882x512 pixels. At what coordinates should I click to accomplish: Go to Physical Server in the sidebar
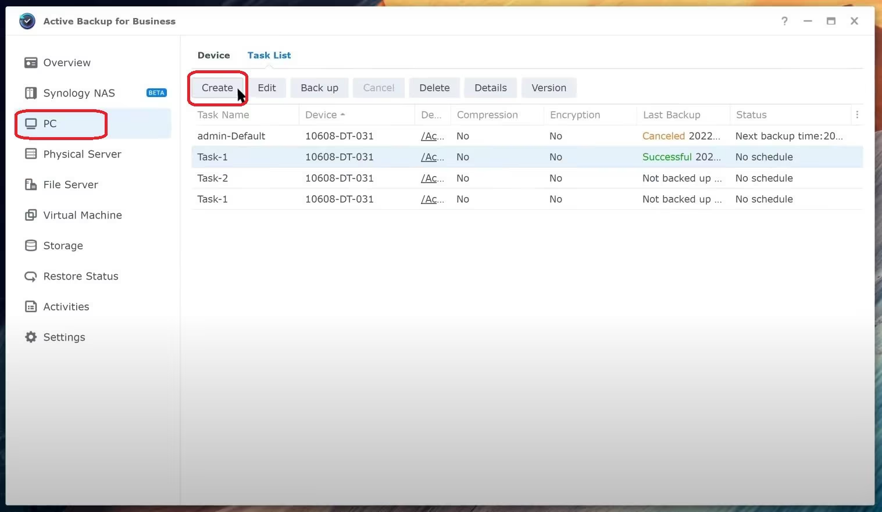[x=82, y=154]
